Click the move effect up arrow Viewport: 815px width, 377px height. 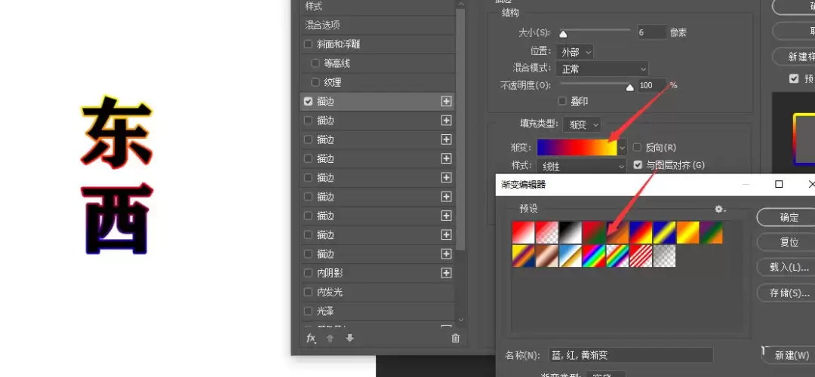pyautogui.click(x=330, y=338)
